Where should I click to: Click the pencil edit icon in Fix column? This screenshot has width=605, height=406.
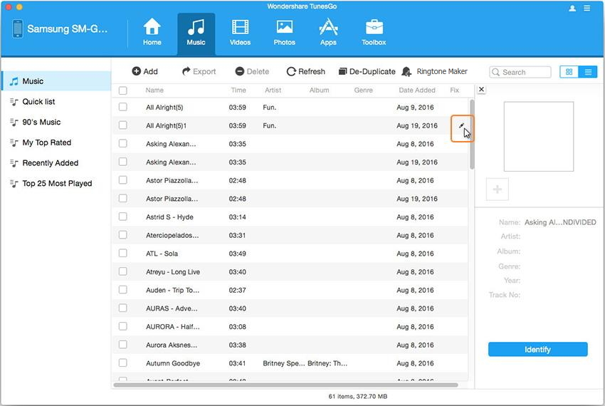(x=461, y=126)
